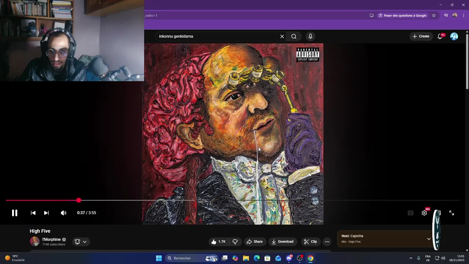
Task: Show hidden system tray icons
Action: pos(410,258)
